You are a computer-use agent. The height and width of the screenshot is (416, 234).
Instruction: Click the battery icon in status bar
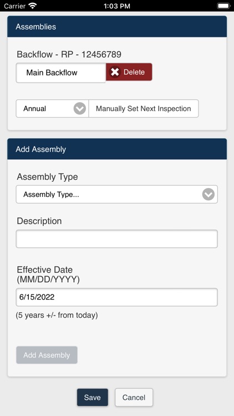click(x=223, y=6)
